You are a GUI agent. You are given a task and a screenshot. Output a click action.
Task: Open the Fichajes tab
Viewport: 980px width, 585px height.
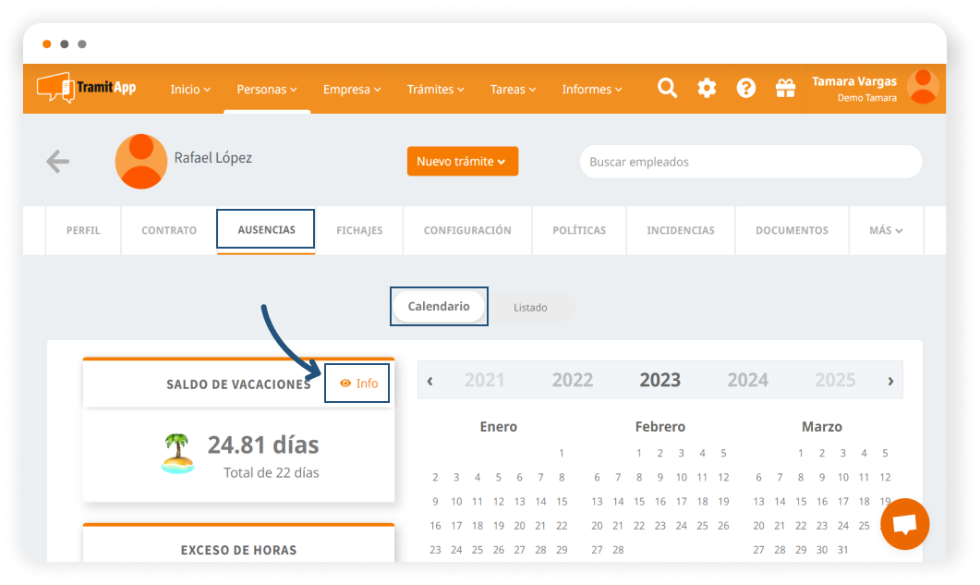pyautogui.click(x=359, y=230)
